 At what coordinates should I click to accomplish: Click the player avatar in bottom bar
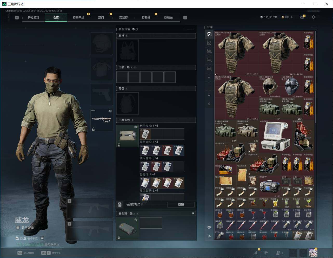(x=313, y=253)
